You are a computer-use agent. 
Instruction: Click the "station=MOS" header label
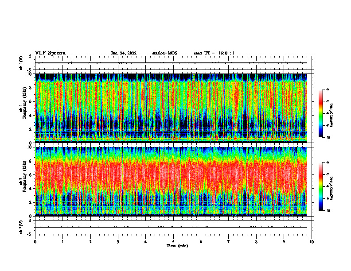pyautogui.click(x=165, y=53)
